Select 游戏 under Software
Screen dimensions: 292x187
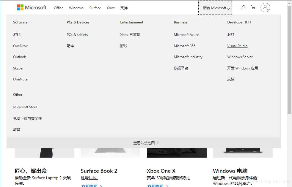point(17,34)
